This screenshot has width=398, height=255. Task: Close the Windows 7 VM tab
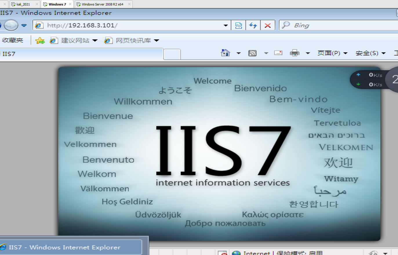pyautogui.click(x=70, y=4)
